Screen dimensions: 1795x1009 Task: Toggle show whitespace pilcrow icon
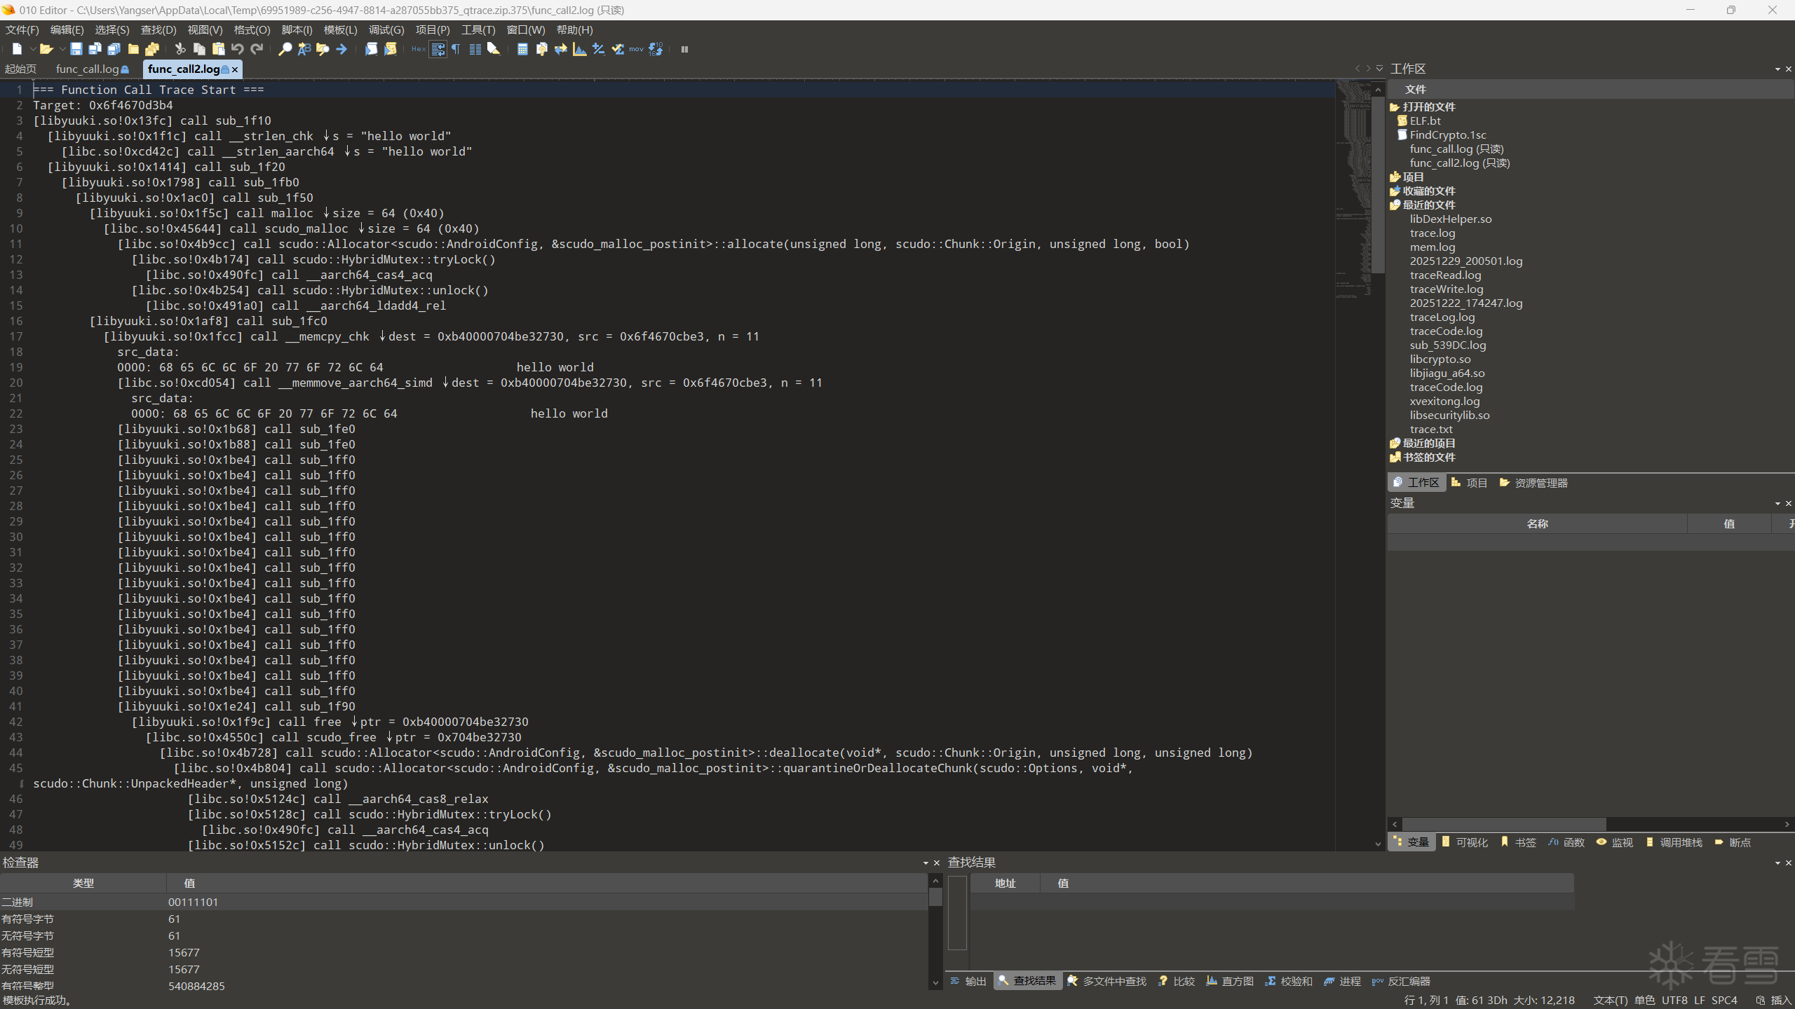pos(456,49)
